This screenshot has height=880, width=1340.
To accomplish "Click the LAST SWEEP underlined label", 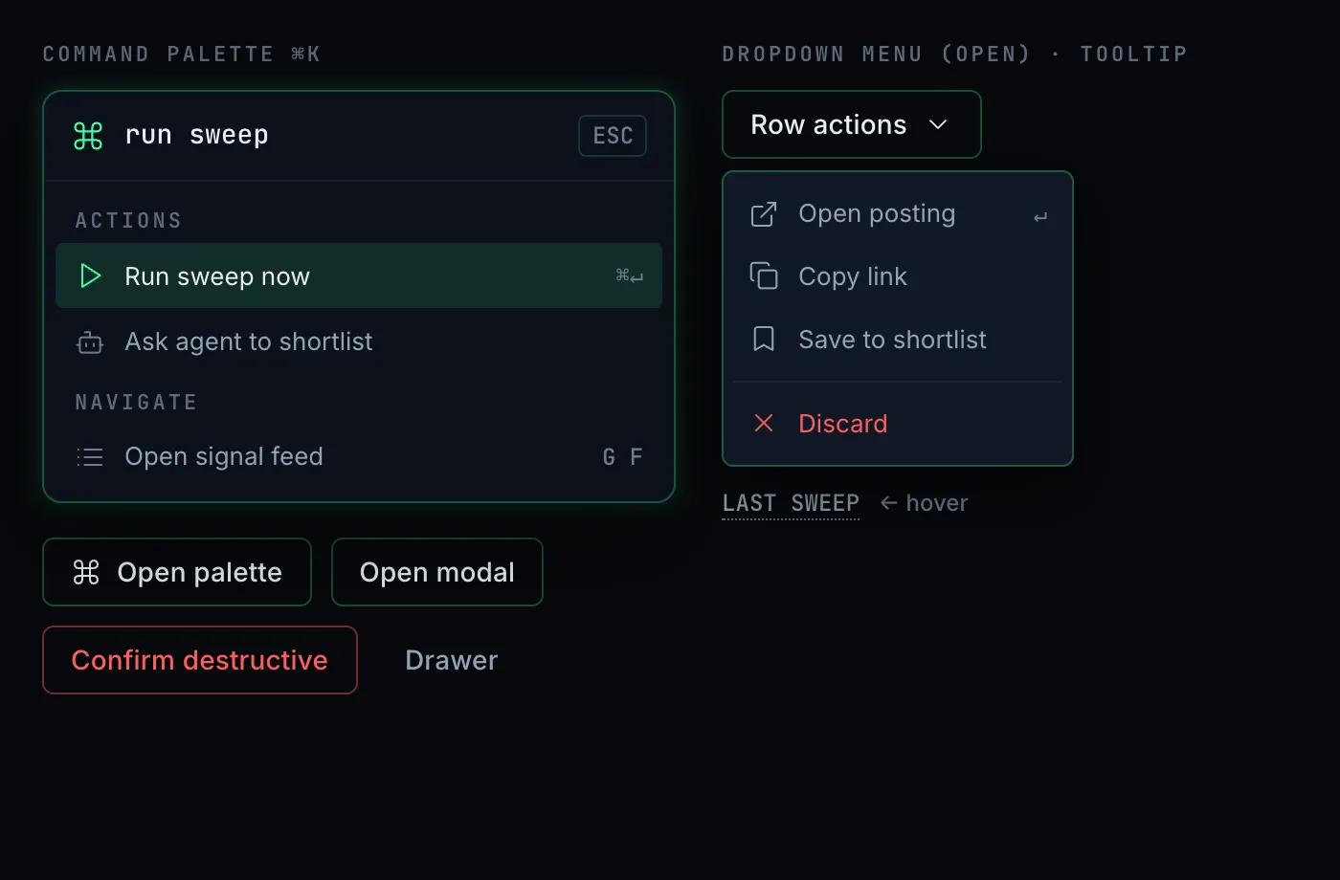I will tap(791, 503).
